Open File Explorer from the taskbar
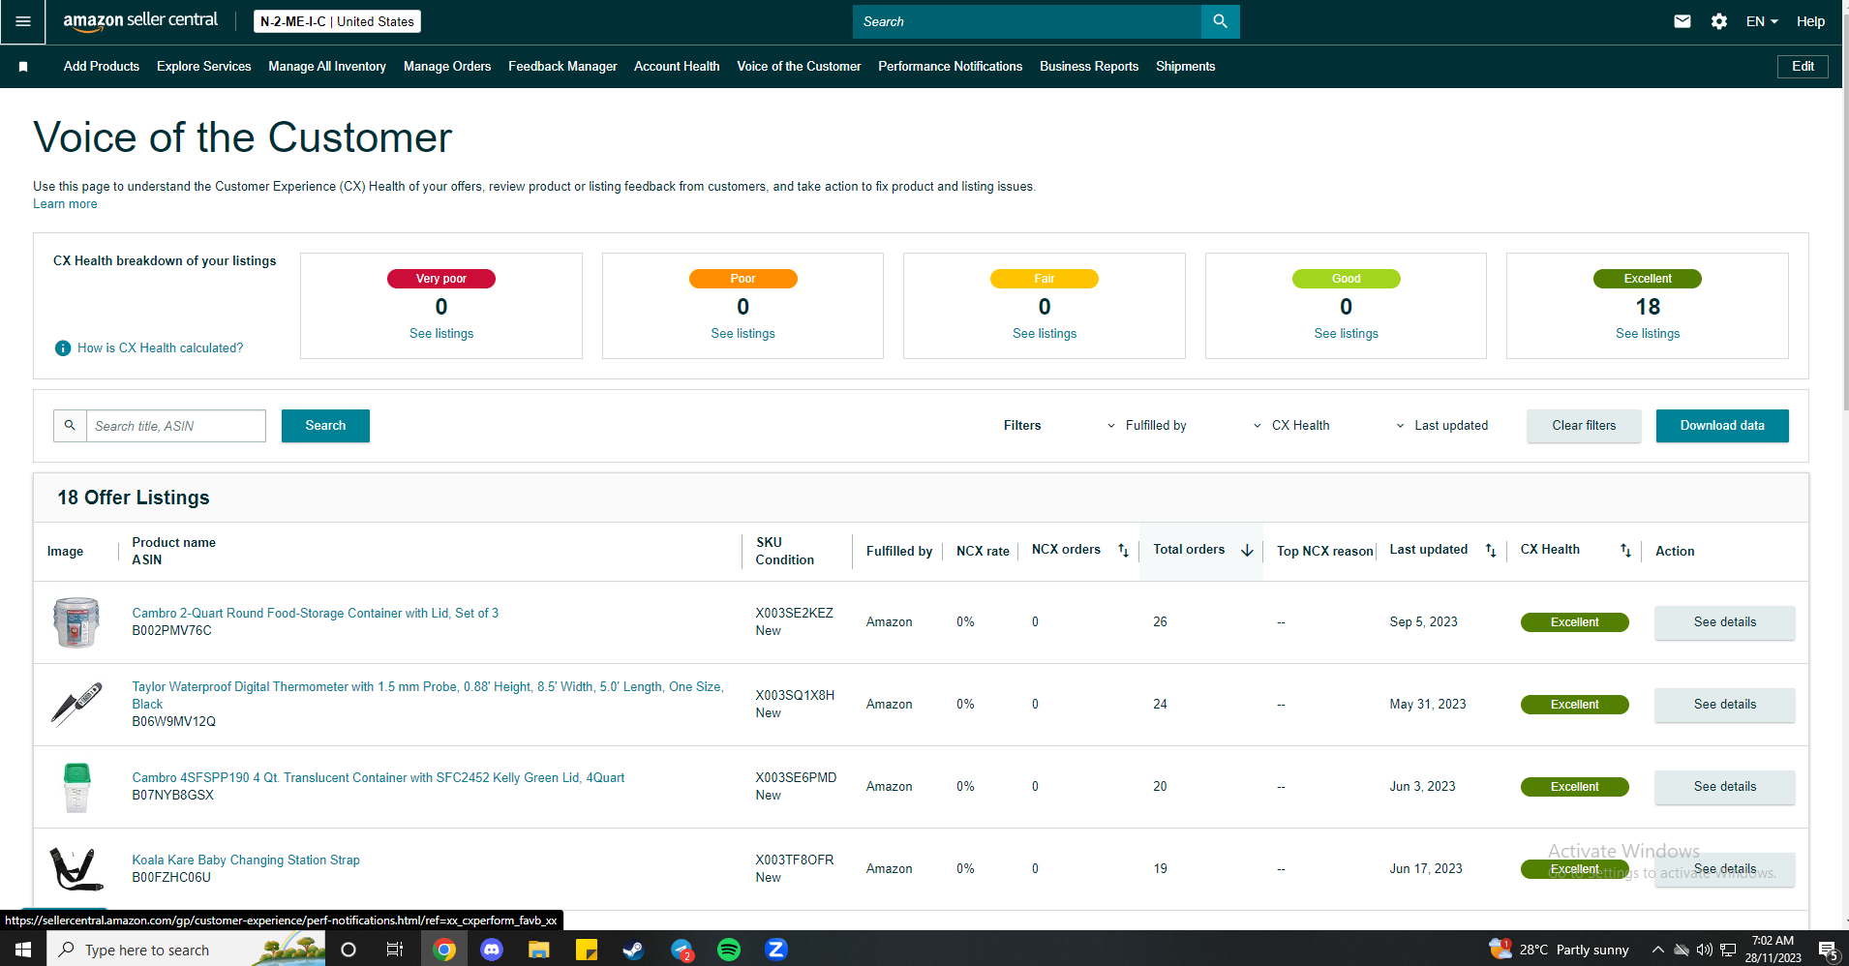This screenshot has width=1849, height=966. [539, 950]
